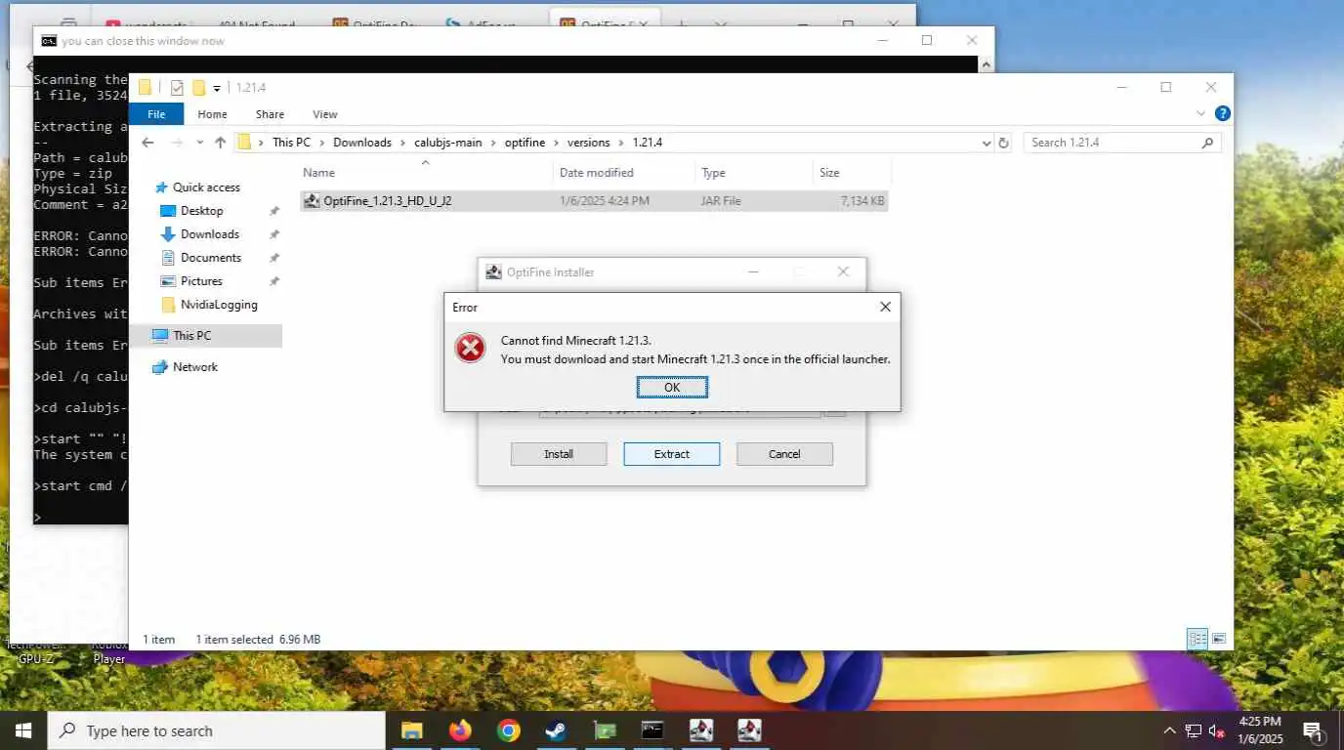Close the Error dialog with its X

(885, 307)
